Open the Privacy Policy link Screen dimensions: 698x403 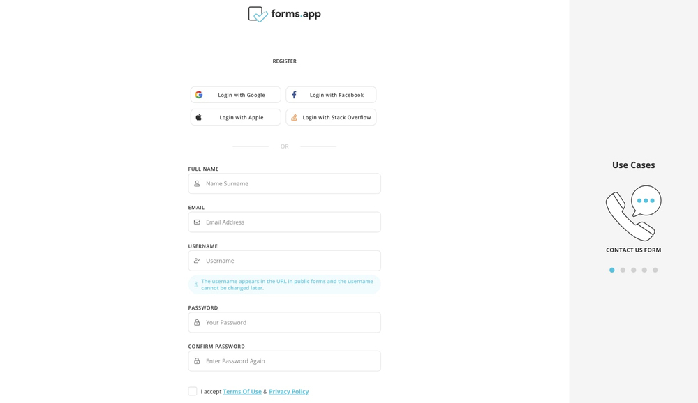(288, 392)
